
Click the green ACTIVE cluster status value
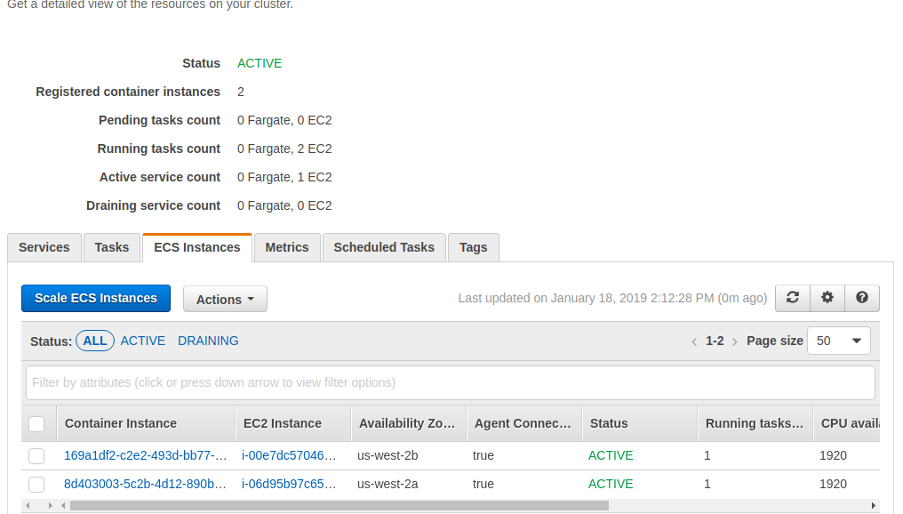click(260, 63)
